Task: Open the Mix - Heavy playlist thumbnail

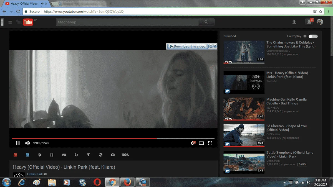Action: click(244, 83)
